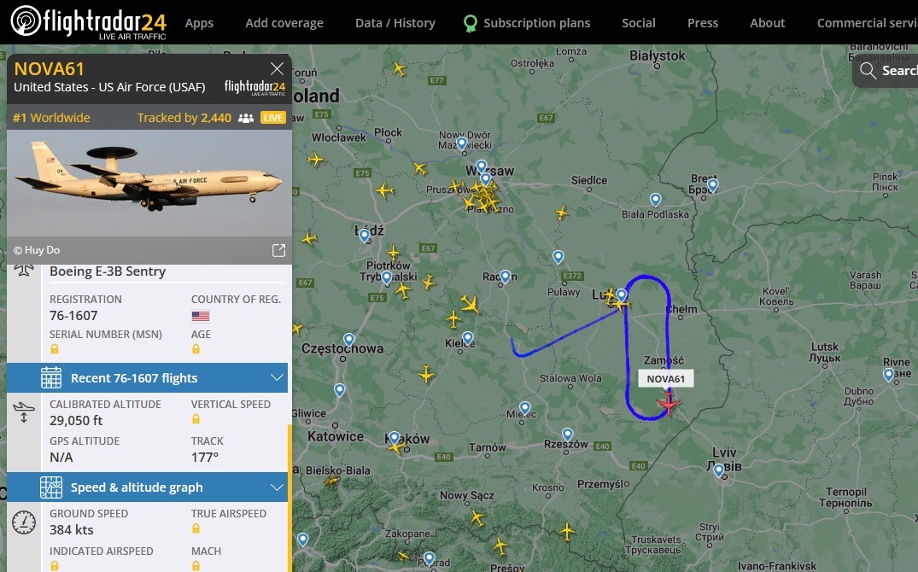This screenshot has width=918, height=572.
Task: Open the Press link in top navigation
Action: coord(703,23)
